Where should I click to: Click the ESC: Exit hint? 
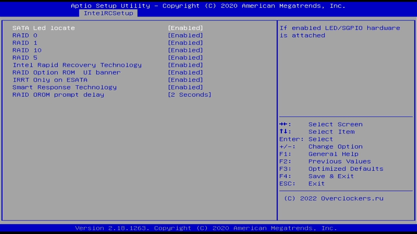(x=302, y=184)
